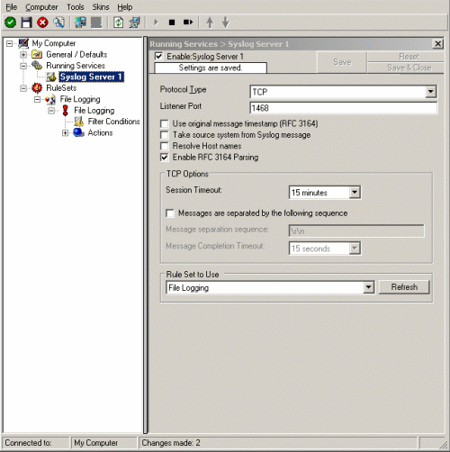Screen dimensions: 450x452
Task: Open the Session Timeout dropdown
Action: (x=355, y=192)
